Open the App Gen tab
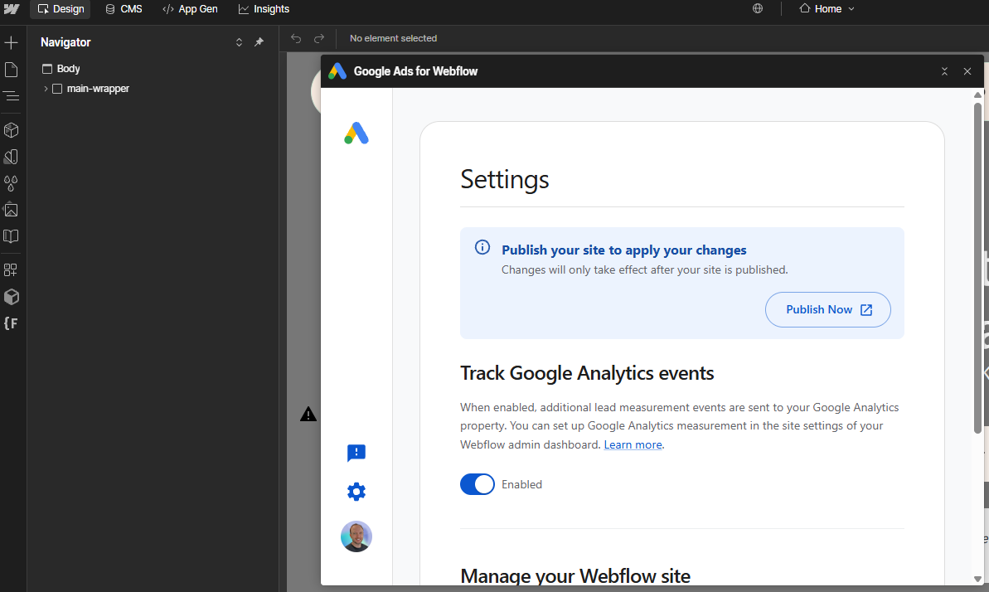 click(x=190, y=9)
